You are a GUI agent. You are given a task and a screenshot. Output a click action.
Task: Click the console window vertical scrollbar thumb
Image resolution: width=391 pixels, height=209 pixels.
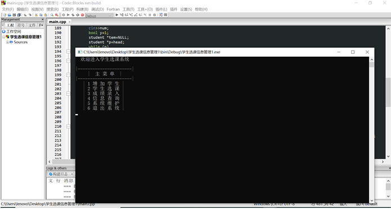pyautogui.click(x=371, y=65)
